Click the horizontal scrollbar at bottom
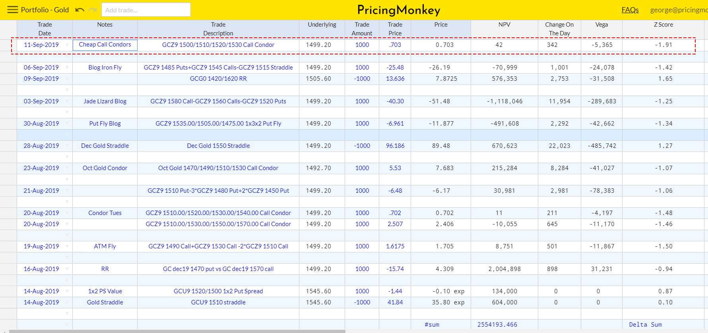This screenshot has width=708, height=333. coord(177,331)
